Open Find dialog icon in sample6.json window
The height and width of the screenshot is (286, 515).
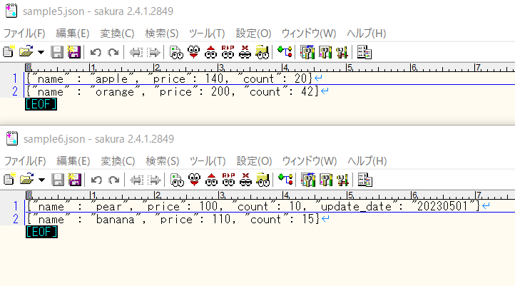(177, 180)
